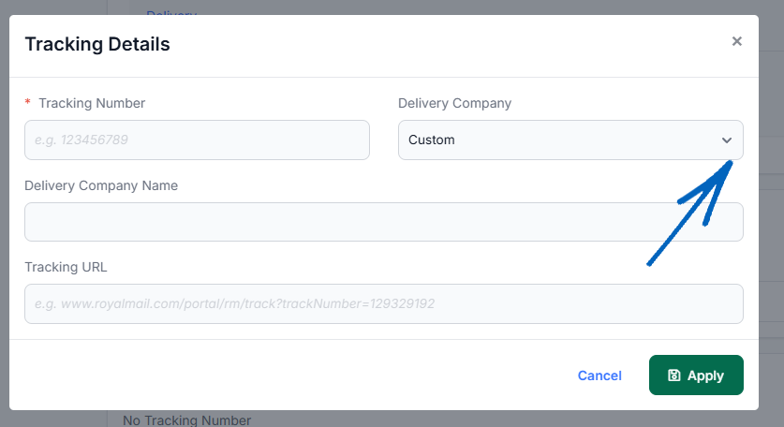Click the save icon on Apply

[673, 375]
